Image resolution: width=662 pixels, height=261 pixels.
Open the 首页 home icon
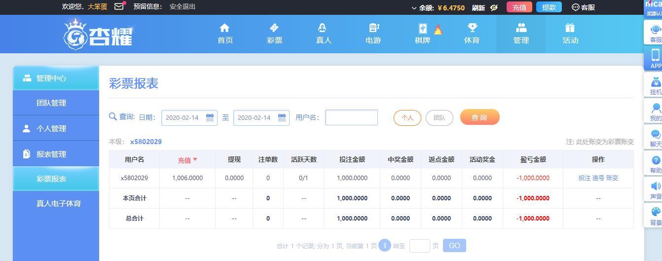click(x=225, y=28)
